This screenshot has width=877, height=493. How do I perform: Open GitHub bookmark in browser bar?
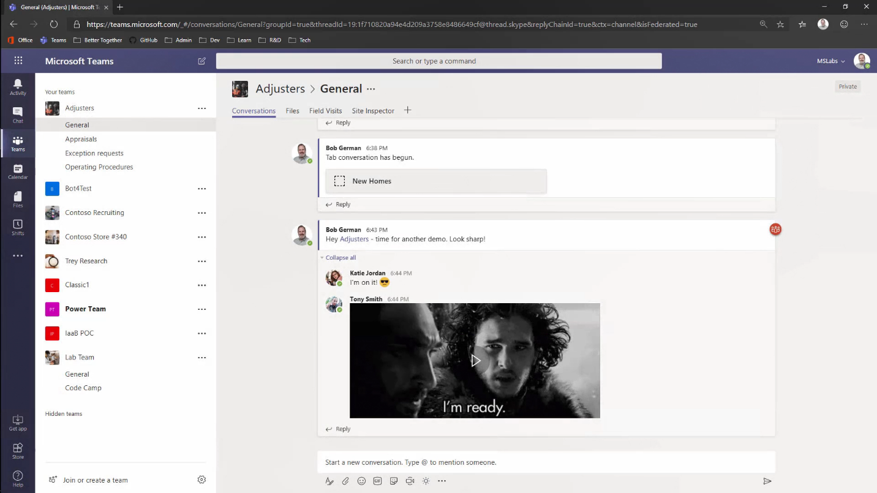(143, 40)
